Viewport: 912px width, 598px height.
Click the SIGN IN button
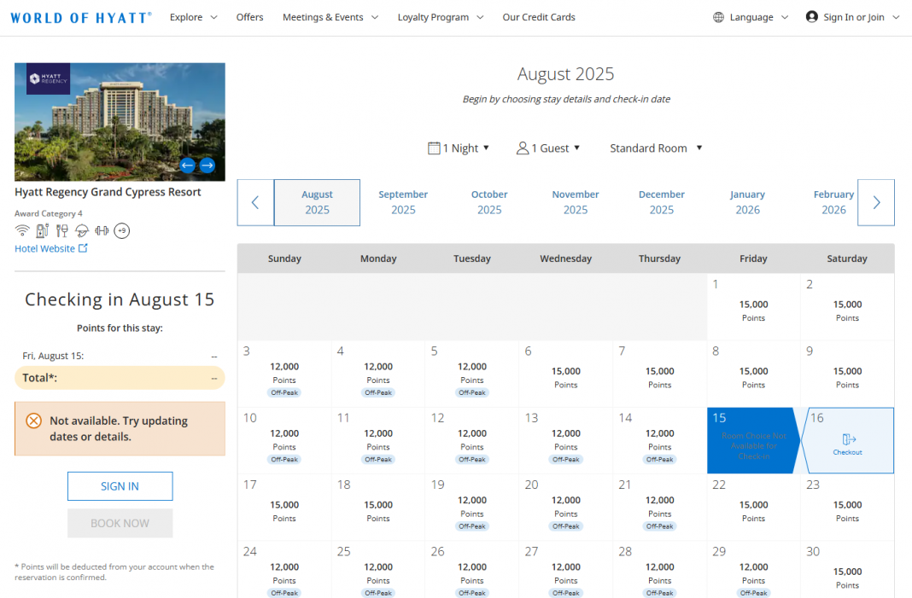click(x=120, y=486)
